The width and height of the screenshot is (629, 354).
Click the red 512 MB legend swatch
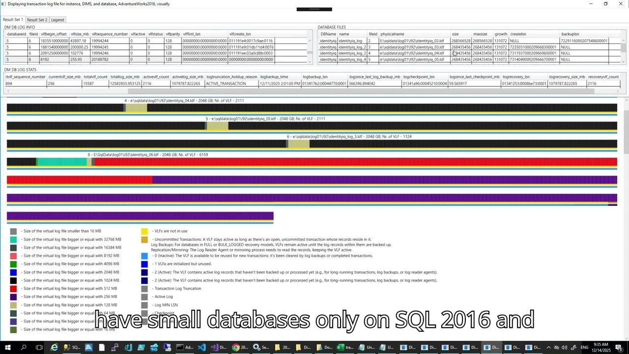point(13,289)
